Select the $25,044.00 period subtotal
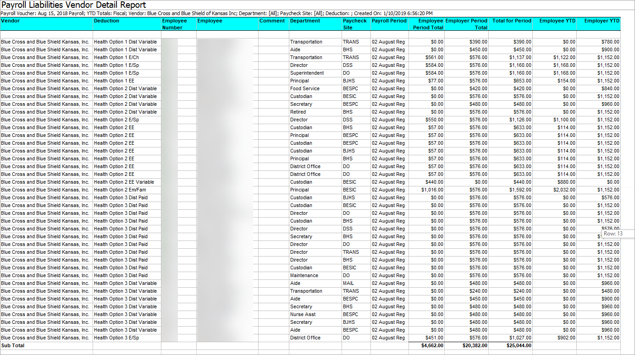The height and width of the screenshot is (355, 635). click(x=519, y=346)
